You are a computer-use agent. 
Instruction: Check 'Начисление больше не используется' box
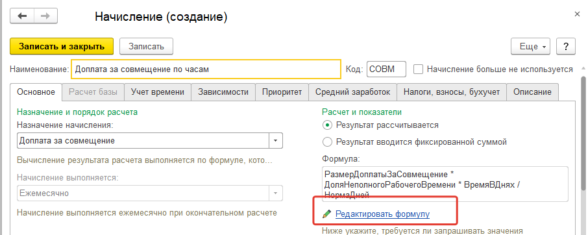(x=418, y=69)
